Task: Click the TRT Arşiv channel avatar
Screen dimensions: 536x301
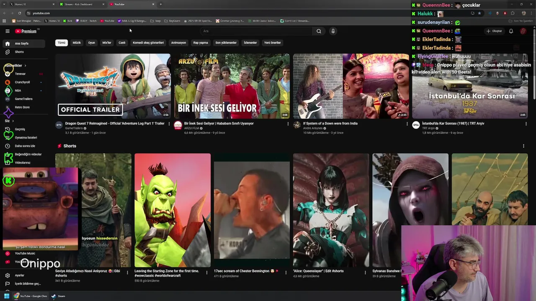Action: coord(416,125)
